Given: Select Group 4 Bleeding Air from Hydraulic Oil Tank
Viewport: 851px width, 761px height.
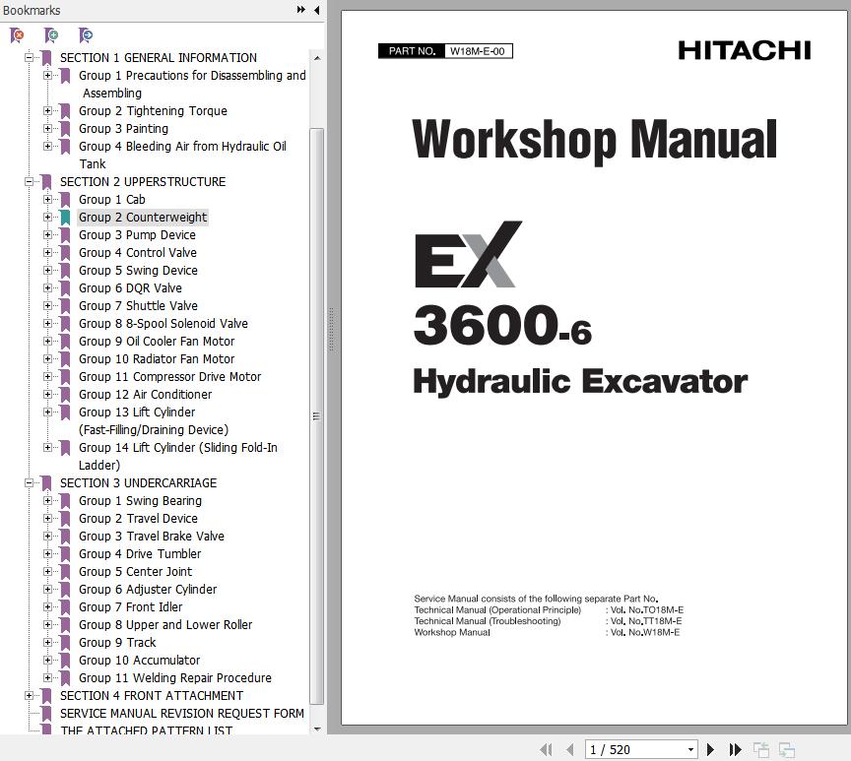Looking at the screenshot, I should click(x=183, y=156).
